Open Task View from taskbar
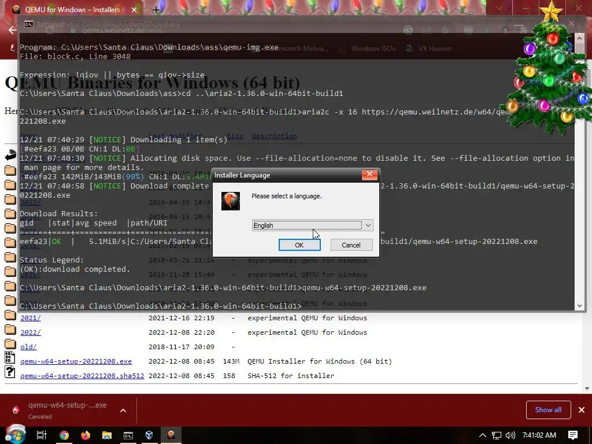This screenshot has width=592, height=444. point(42,435)
